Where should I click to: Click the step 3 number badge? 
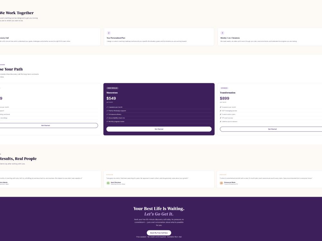point(222,33)
